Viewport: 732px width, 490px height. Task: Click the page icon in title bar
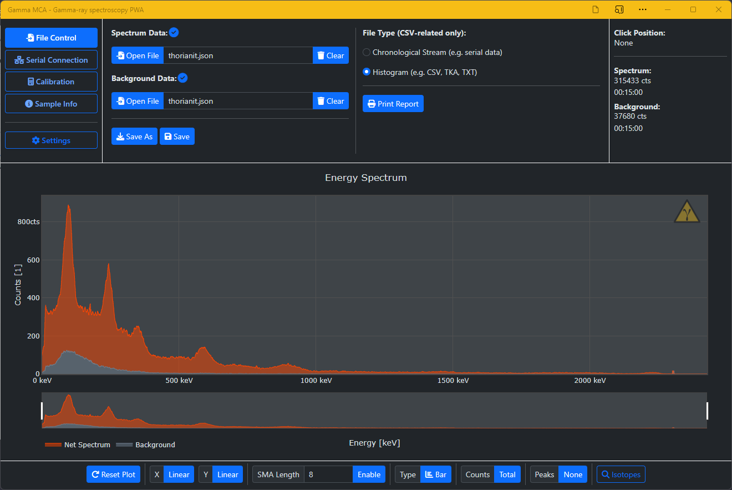click(x=596, y=9)
